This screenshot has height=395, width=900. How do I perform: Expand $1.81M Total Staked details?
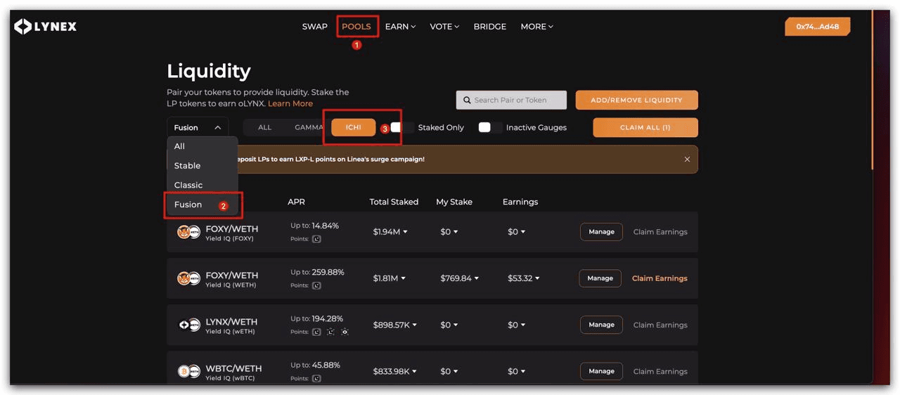[390, 278]
